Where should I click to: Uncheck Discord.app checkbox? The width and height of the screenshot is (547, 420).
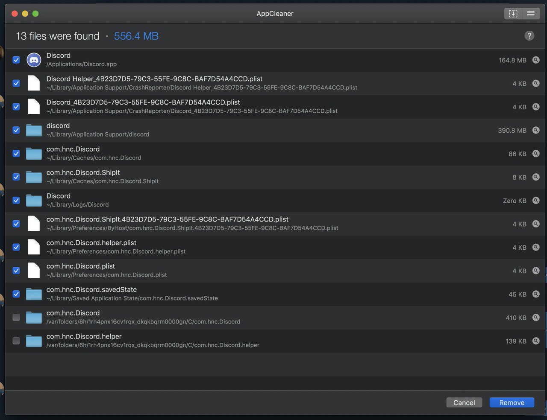(x=16, y=60)
